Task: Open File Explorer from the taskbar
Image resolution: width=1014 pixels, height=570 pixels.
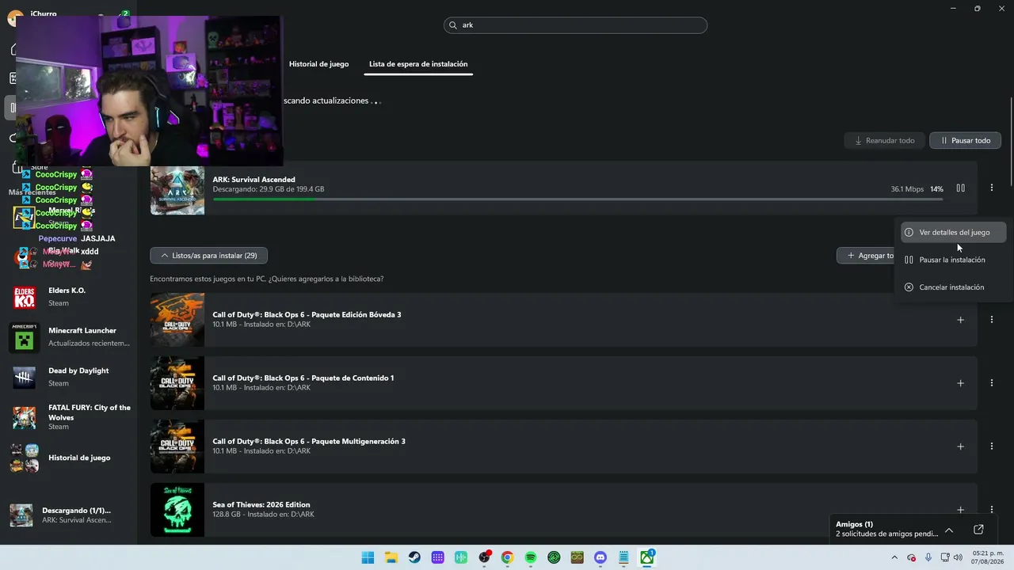Action: 391,557
